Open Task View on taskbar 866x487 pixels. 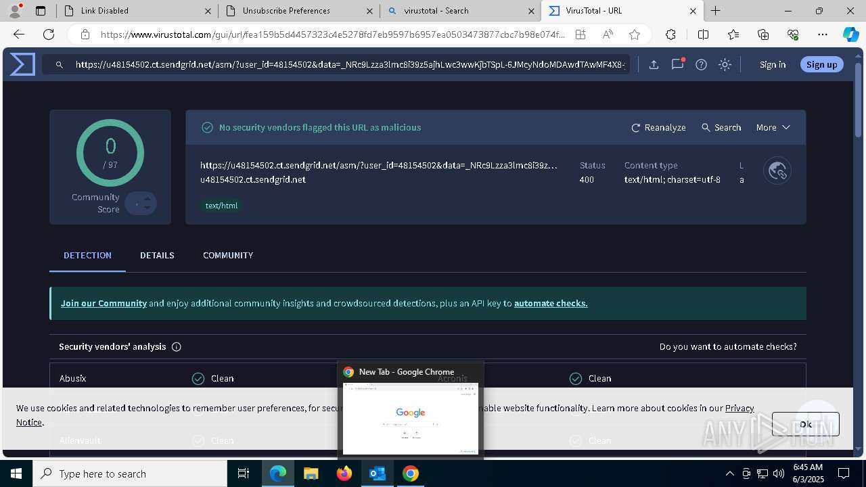[244, 473]
